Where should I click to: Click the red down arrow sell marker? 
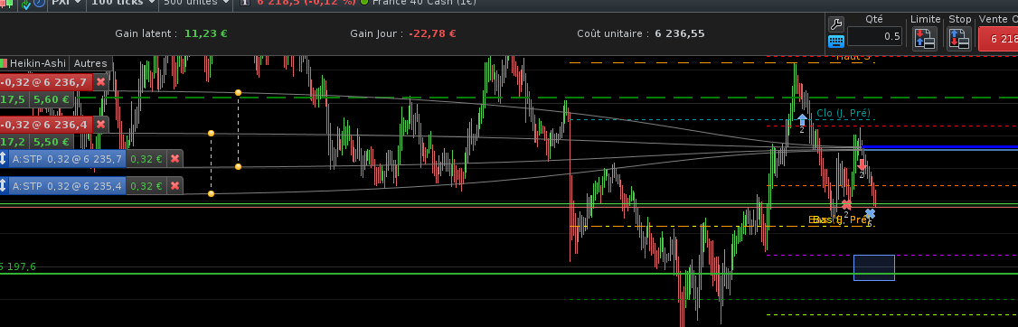point(862,164)
